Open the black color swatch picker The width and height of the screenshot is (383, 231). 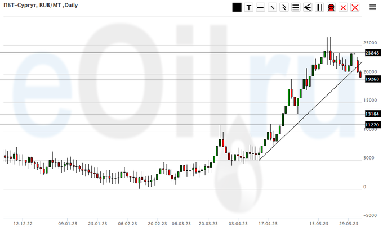237,7
